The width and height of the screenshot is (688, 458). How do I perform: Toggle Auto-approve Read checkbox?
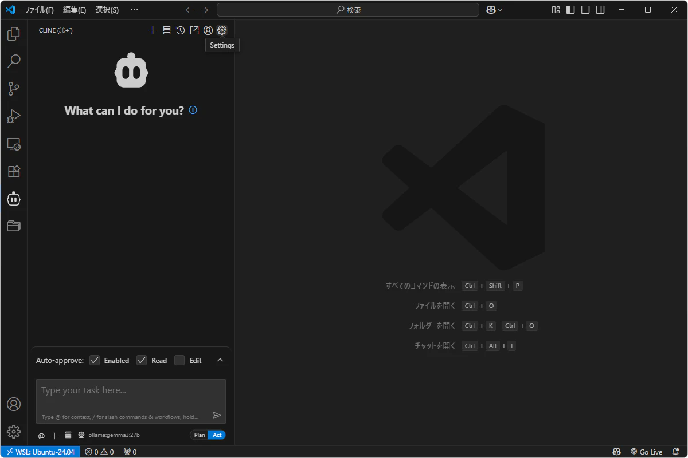[142, 360]
